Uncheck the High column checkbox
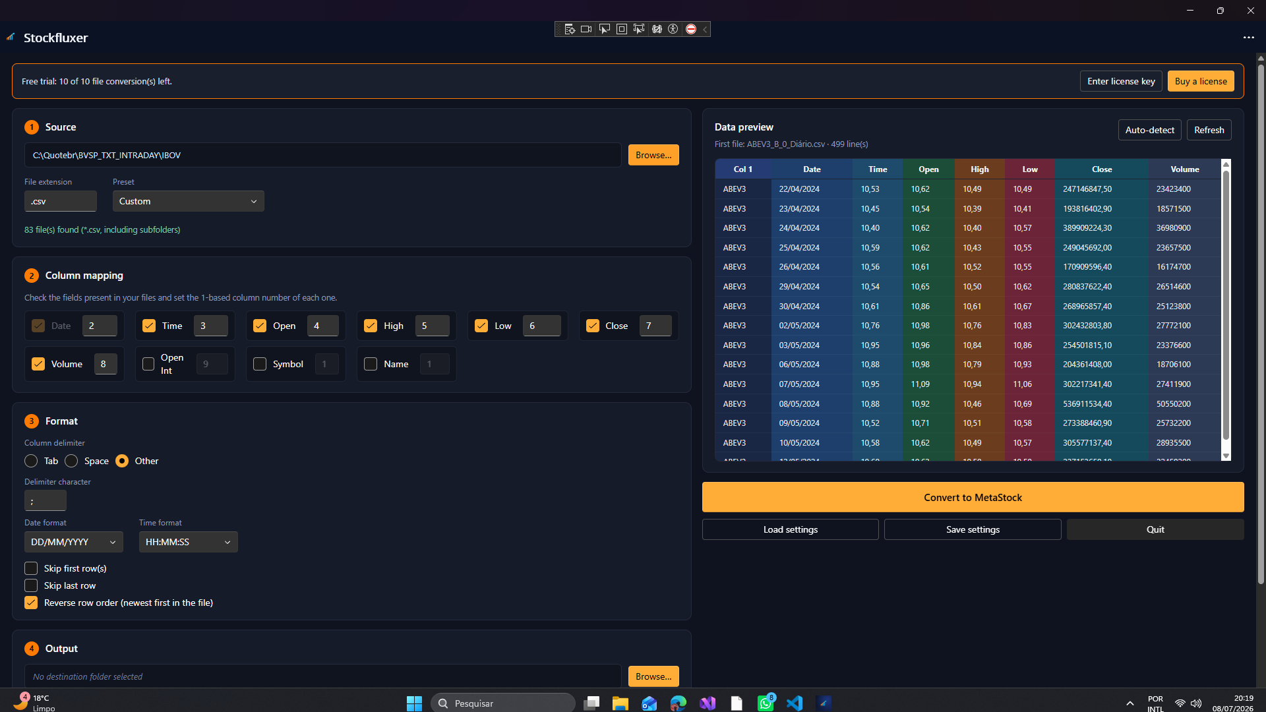 tap(371, 326)
